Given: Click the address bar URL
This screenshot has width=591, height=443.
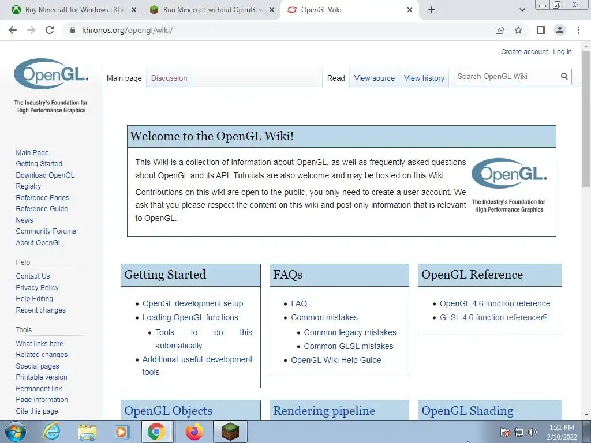Looking at the screenshot, I should point(128,30).
